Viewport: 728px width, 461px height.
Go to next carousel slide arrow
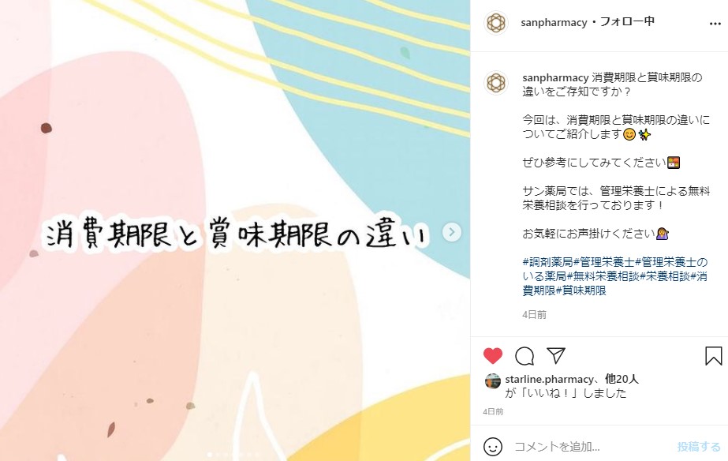point(452,232)
